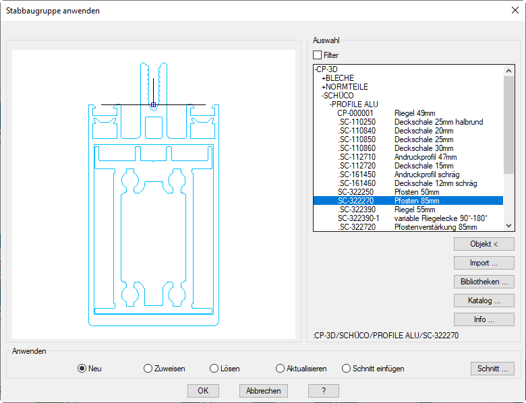Select the Lösen radio option
This screenshot has height=403, width=526.
click(214, 369)
